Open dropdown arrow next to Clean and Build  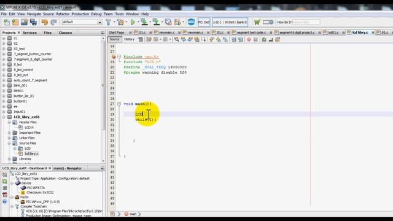pyautogui.click(x=126, y=22)
